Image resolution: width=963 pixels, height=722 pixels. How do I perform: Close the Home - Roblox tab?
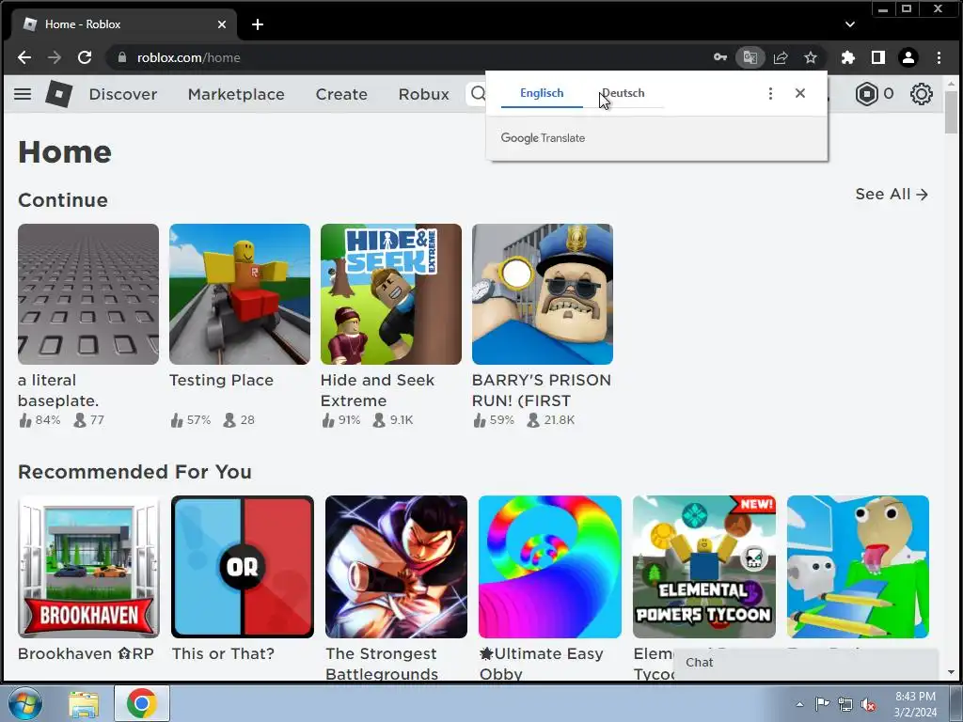click(x=222, y=24)
